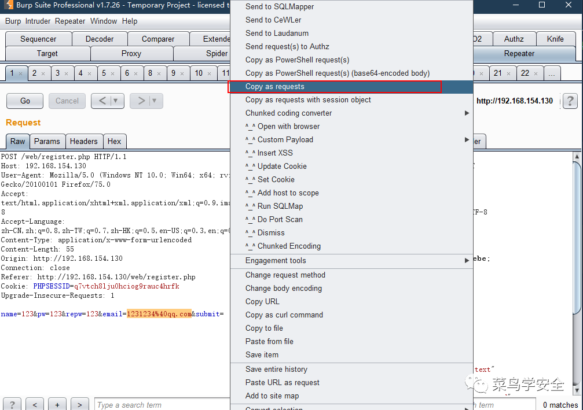Open the Repeater help question mark icon
This screenshot has height=410, width=583.
(x=570, y=101)
